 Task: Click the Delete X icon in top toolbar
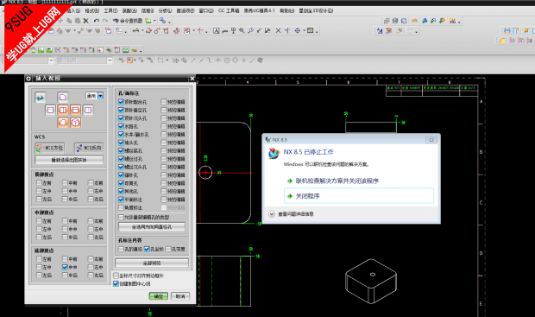click(x=86, y=21)
